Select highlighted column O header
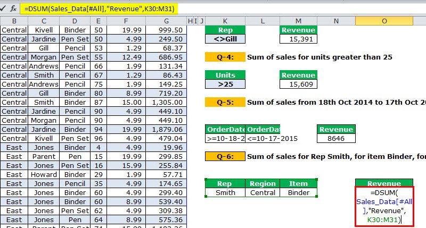The height and width of the screenshot is (228, 426). [384, 21]
